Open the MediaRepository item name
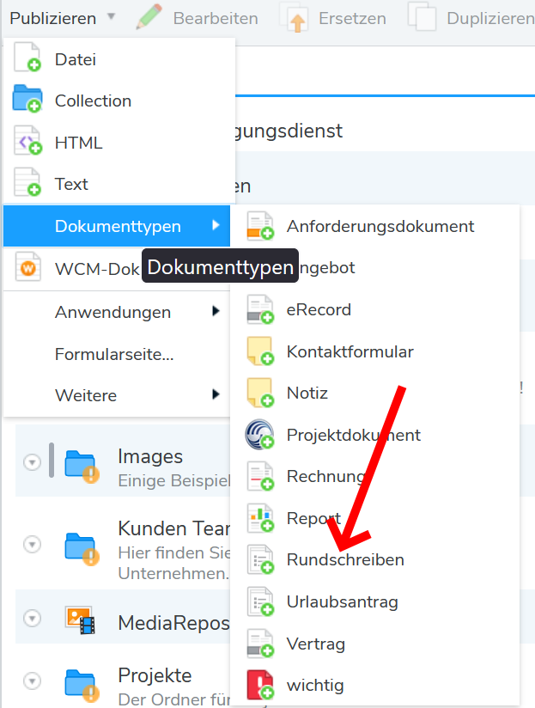Image resolution: width=535 pixels, height=708 pixels. (x=173, y=623)
